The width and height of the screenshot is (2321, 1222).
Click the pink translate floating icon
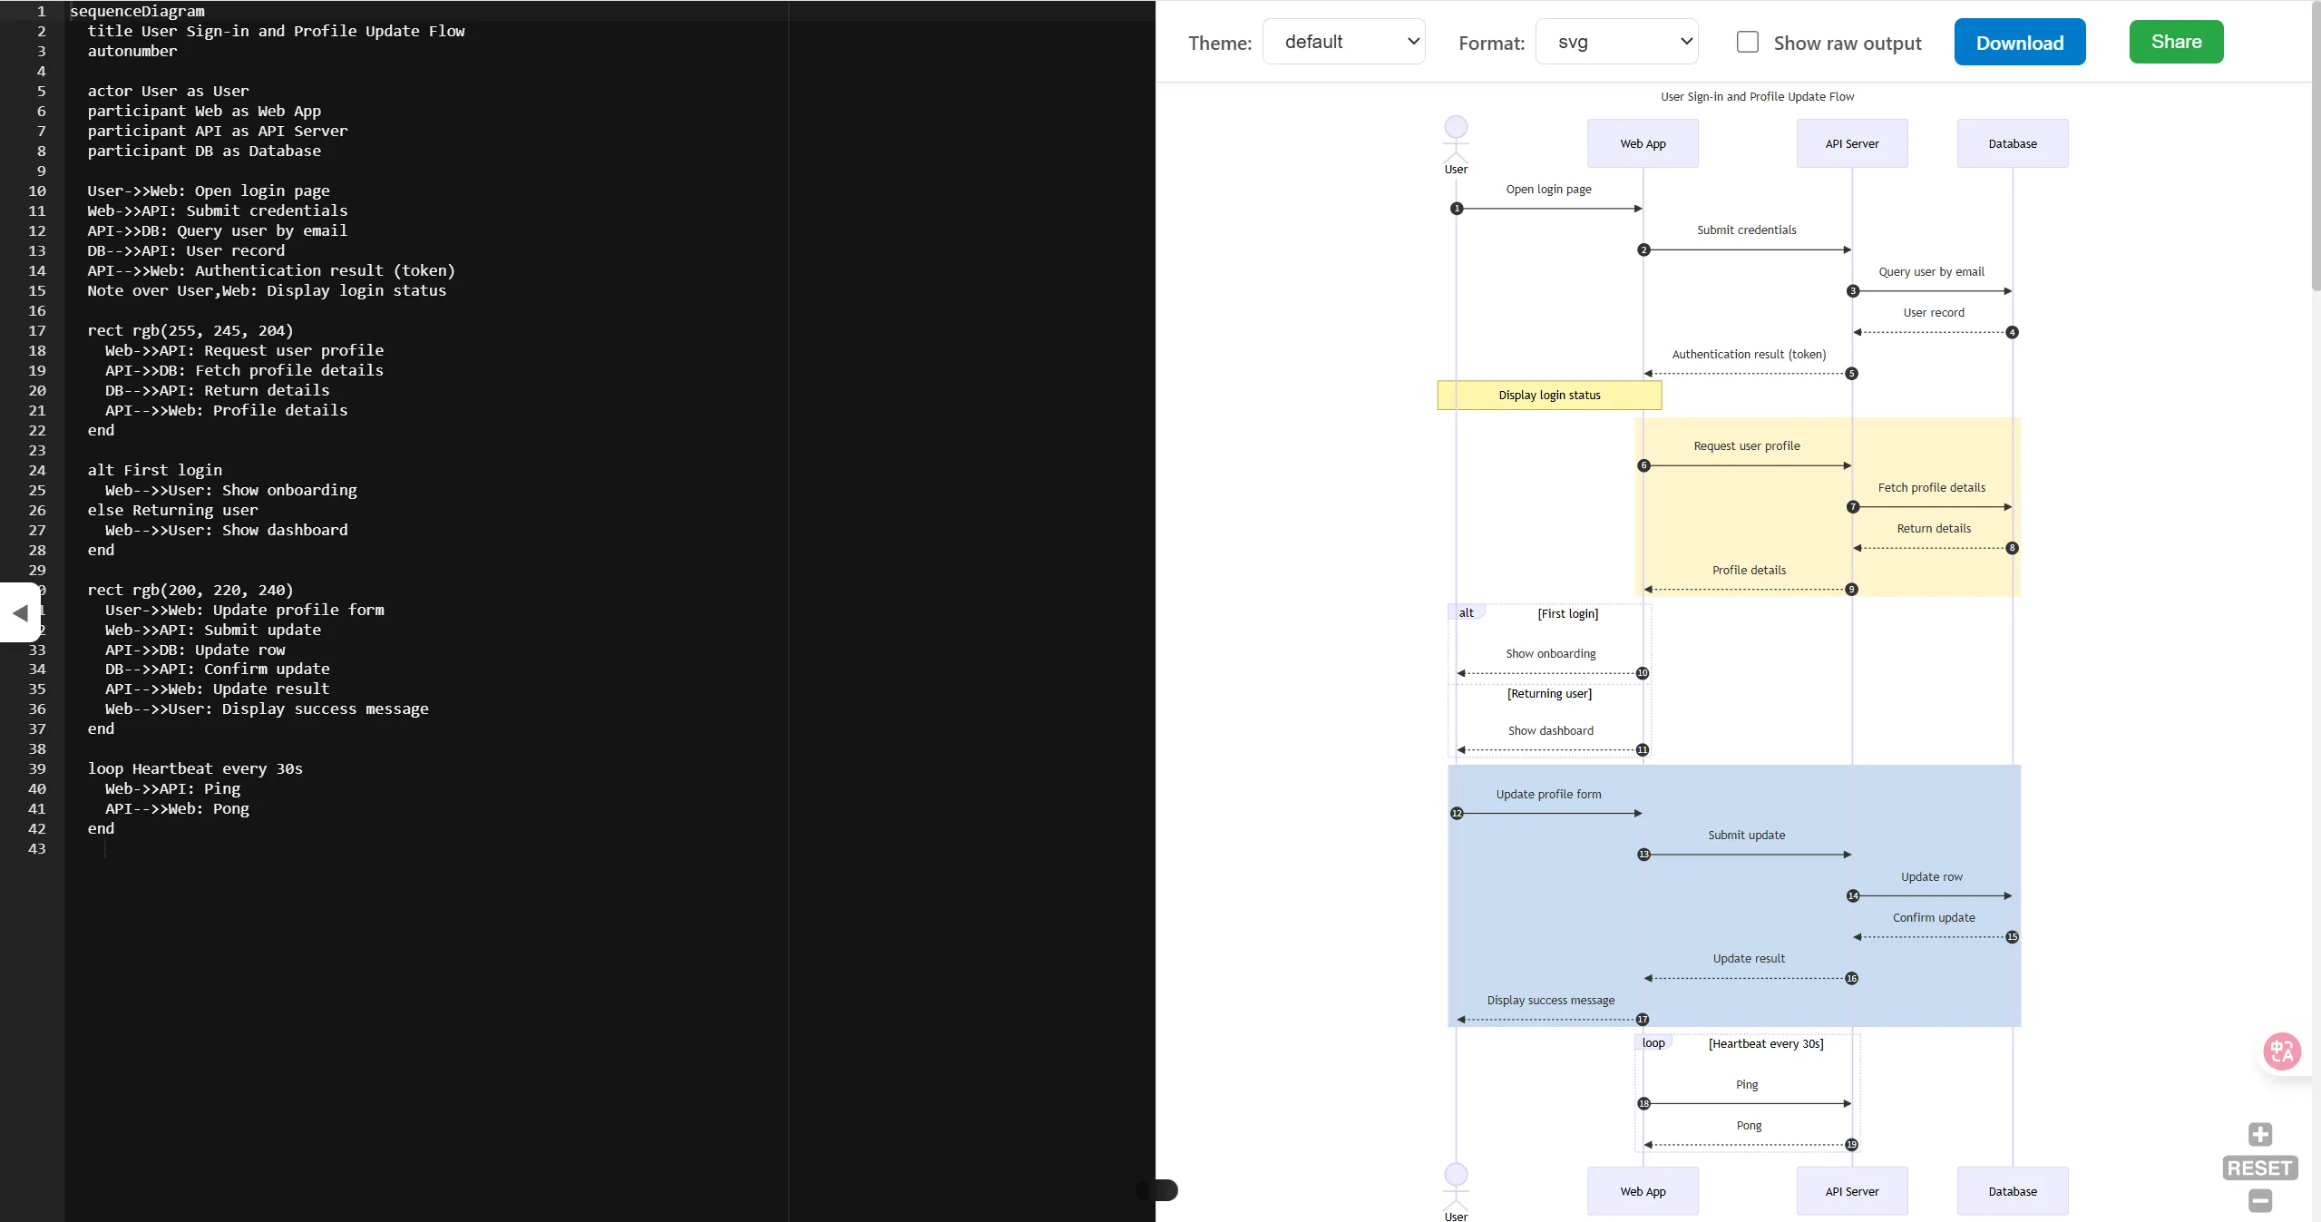[x=2282, y=1051]
